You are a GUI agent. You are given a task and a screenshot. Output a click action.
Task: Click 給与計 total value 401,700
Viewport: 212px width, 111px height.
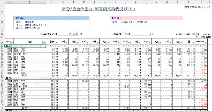[x=191, y=76]
